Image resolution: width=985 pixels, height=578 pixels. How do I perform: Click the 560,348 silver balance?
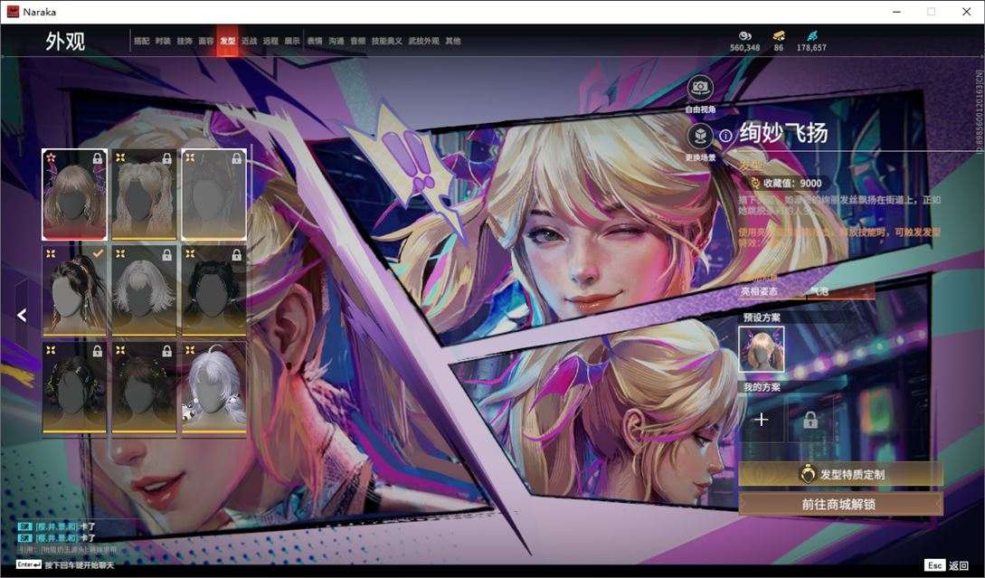coord(745,48)
